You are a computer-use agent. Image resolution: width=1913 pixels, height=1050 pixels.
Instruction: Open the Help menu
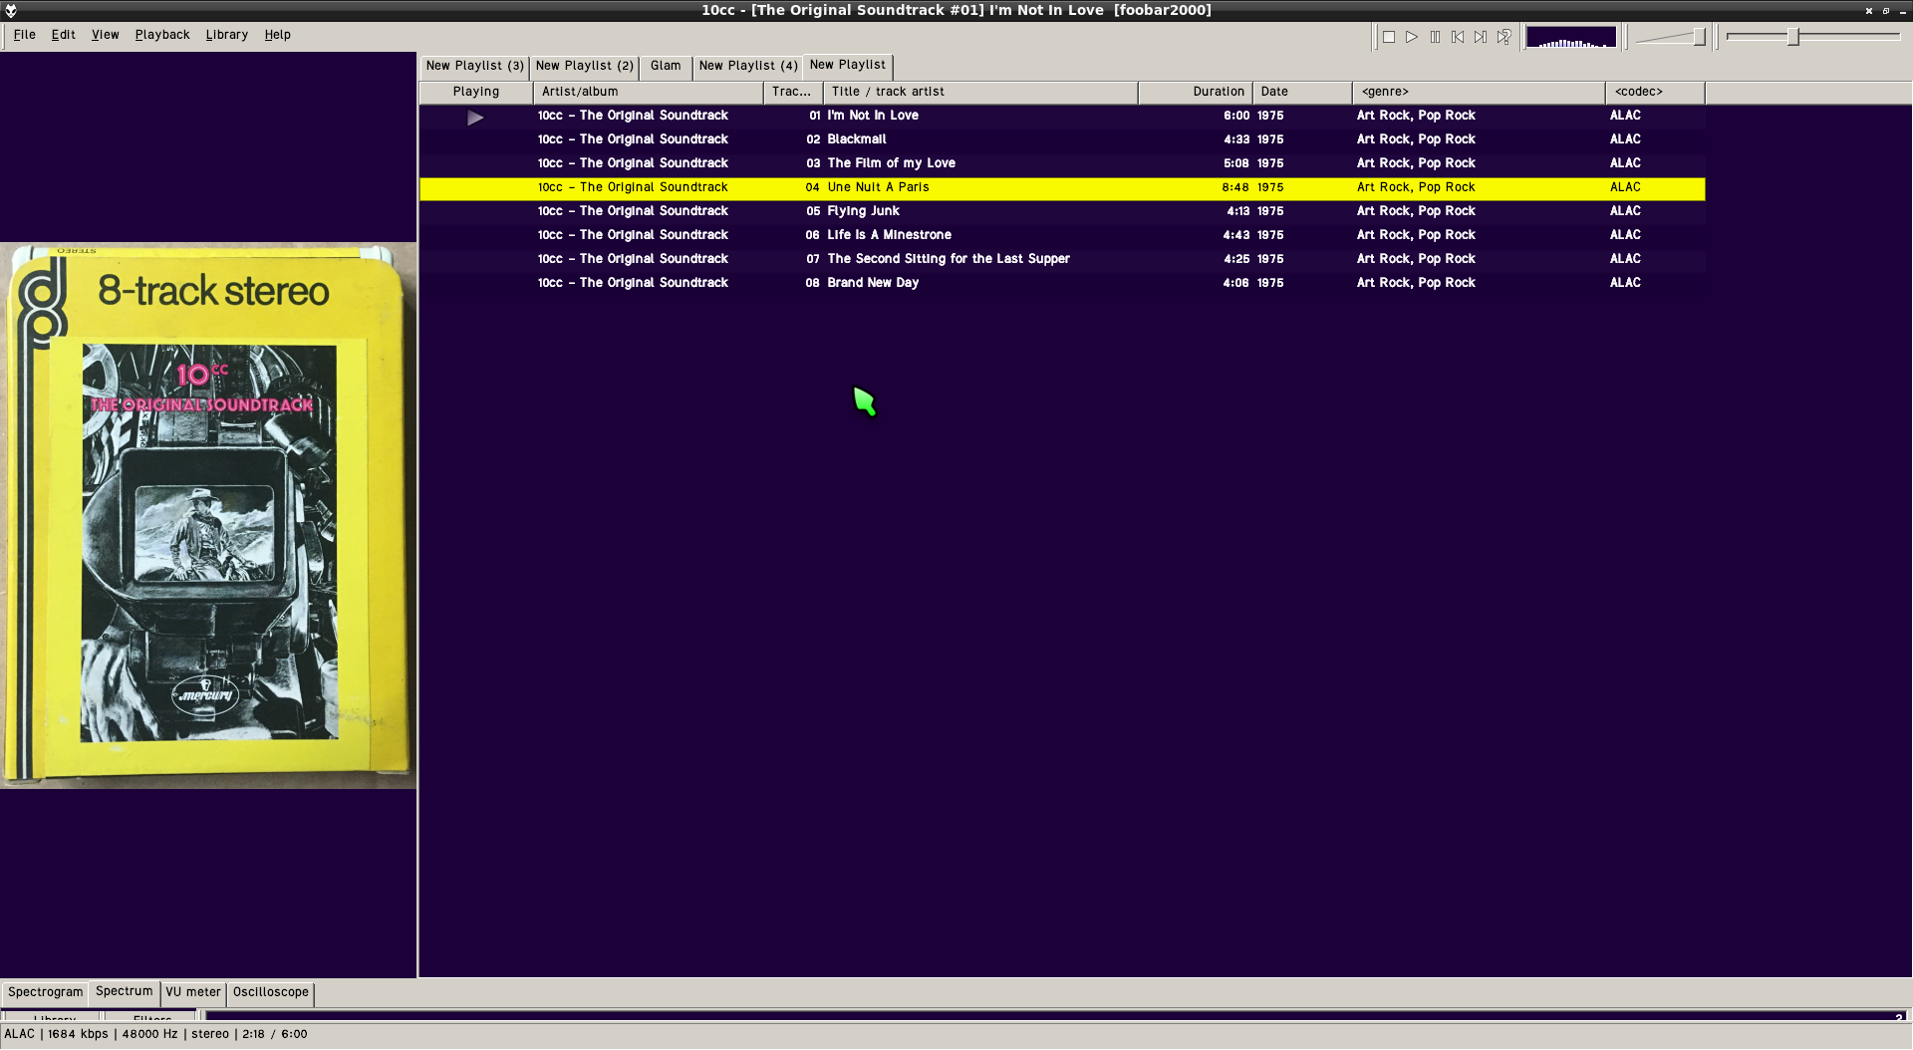[278, 35]
